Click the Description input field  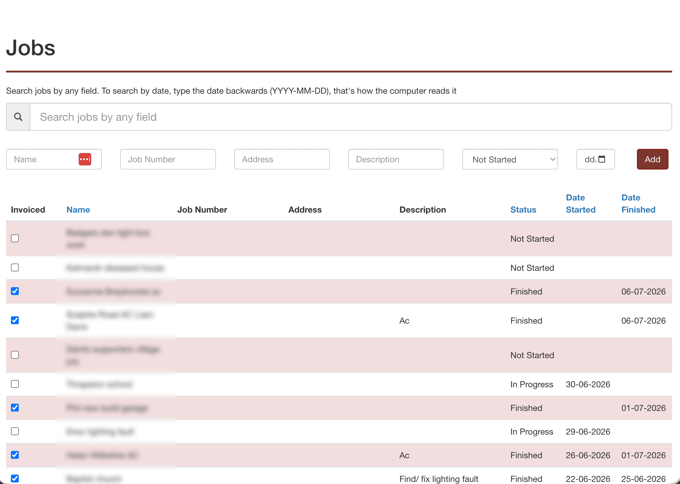396,159
